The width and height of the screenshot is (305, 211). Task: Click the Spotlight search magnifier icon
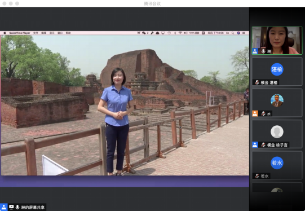click(x=233, y=33)
